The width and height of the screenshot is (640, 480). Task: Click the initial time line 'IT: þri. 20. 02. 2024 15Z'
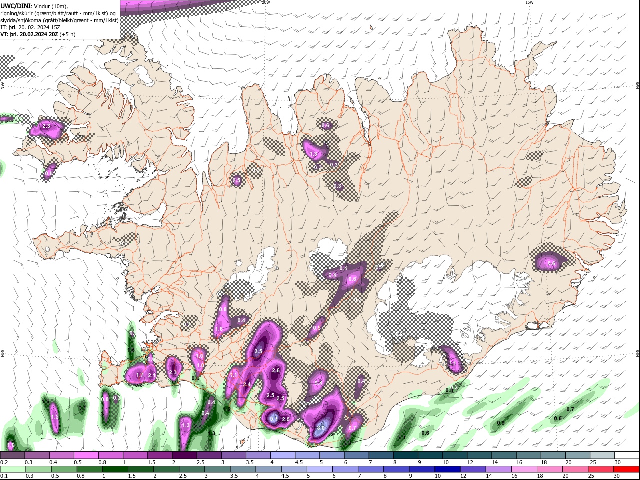coord(31,27)
